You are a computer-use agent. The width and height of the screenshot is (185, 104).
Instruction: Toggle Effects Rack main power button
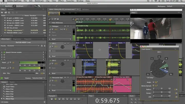point(2,78)
